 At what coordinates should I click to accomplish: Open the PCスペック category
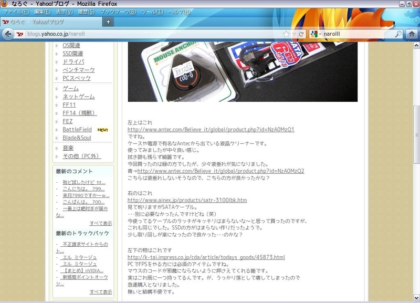[x=77, y=78]
